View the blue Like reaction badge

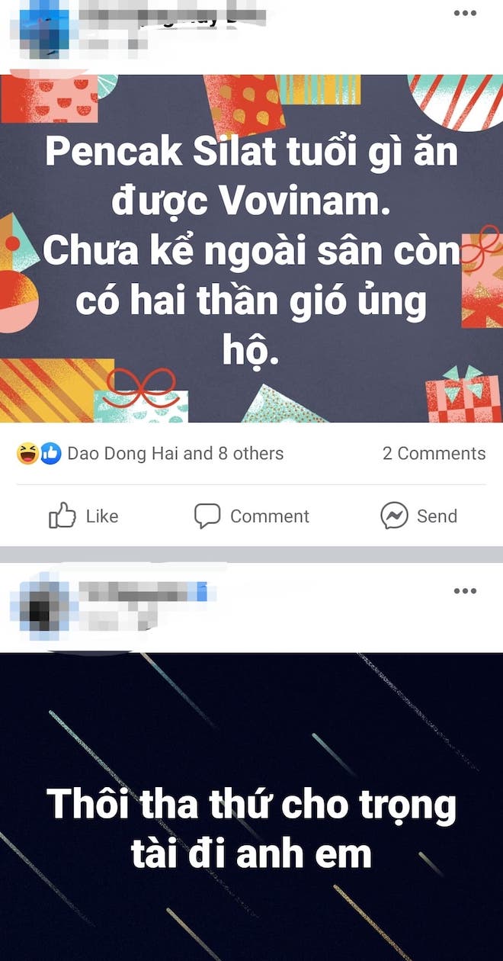pyautogui.click(x=50, y=454)
